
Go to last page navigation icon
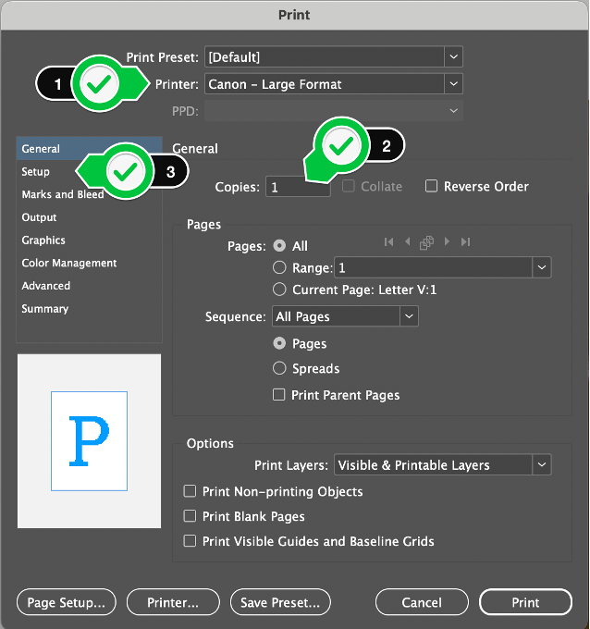(x=465, y=242)
